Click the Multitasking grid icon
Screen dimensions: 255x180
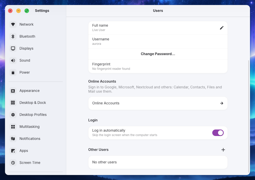(13, 127)
